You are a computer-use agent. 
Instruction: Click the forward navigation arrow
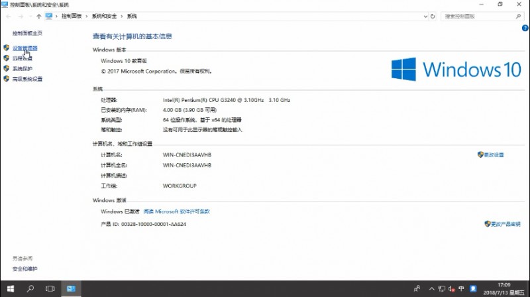click(21, 16)
